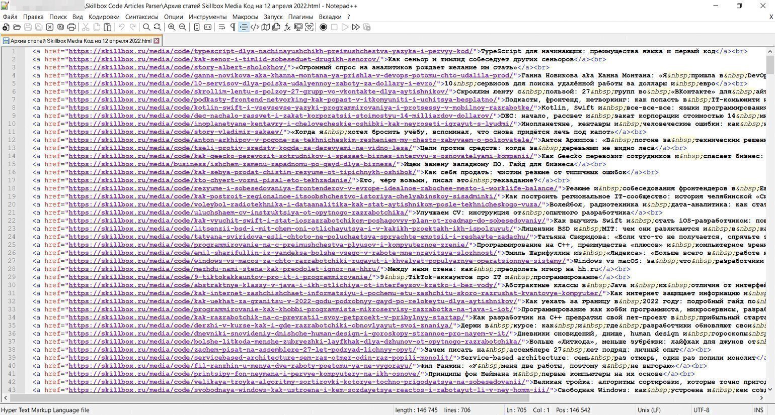Screen dimensions: 775x415
Task: Click the Close All documents icon
Action: click(60, 27)
